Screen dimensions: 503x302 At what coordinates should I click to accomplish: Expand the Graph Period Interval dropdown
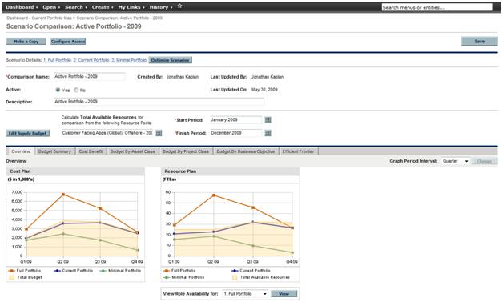click(466, 161)
